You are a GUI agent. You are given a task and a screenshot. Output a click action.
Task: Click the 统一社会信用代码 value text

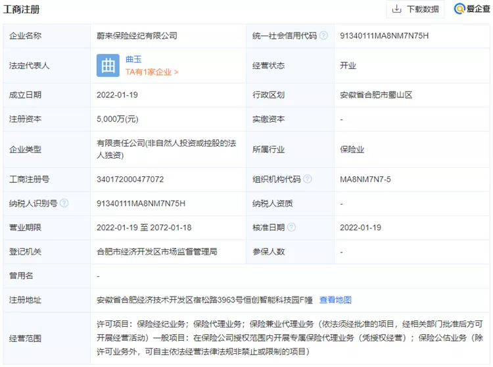tap(384, 36)
